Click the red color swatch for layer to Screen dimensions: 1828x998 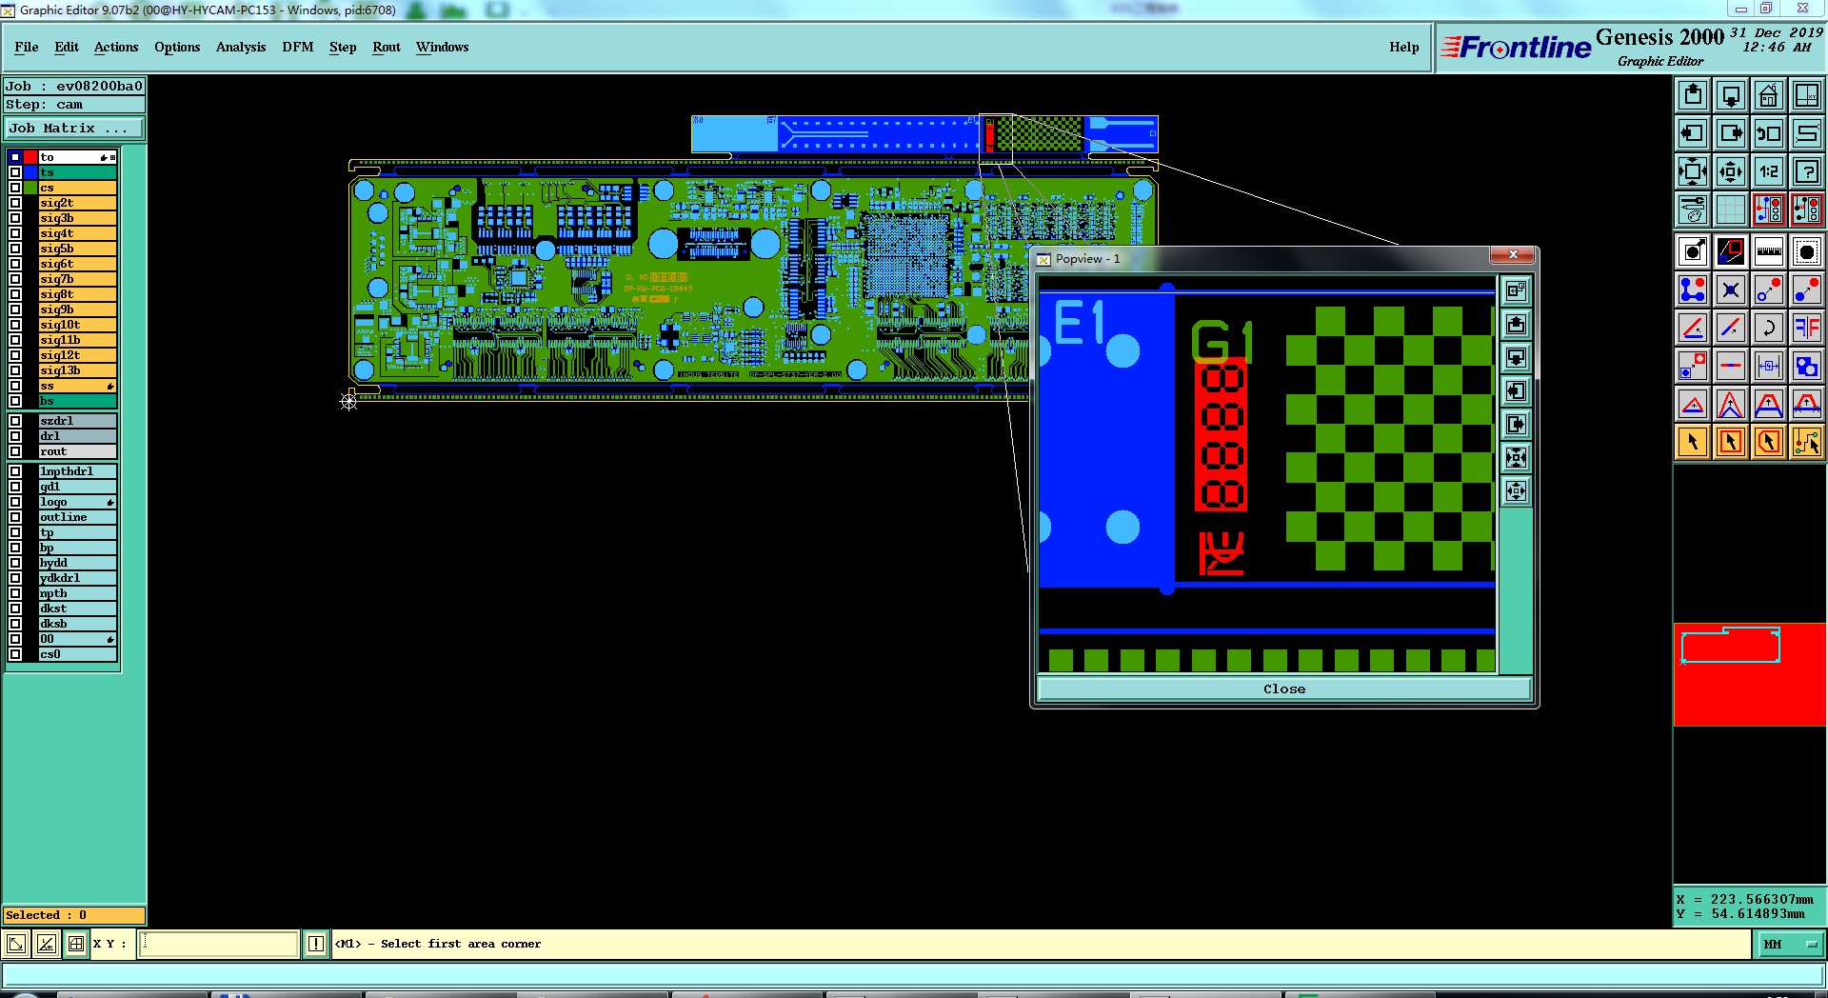[x=31, y=157]
